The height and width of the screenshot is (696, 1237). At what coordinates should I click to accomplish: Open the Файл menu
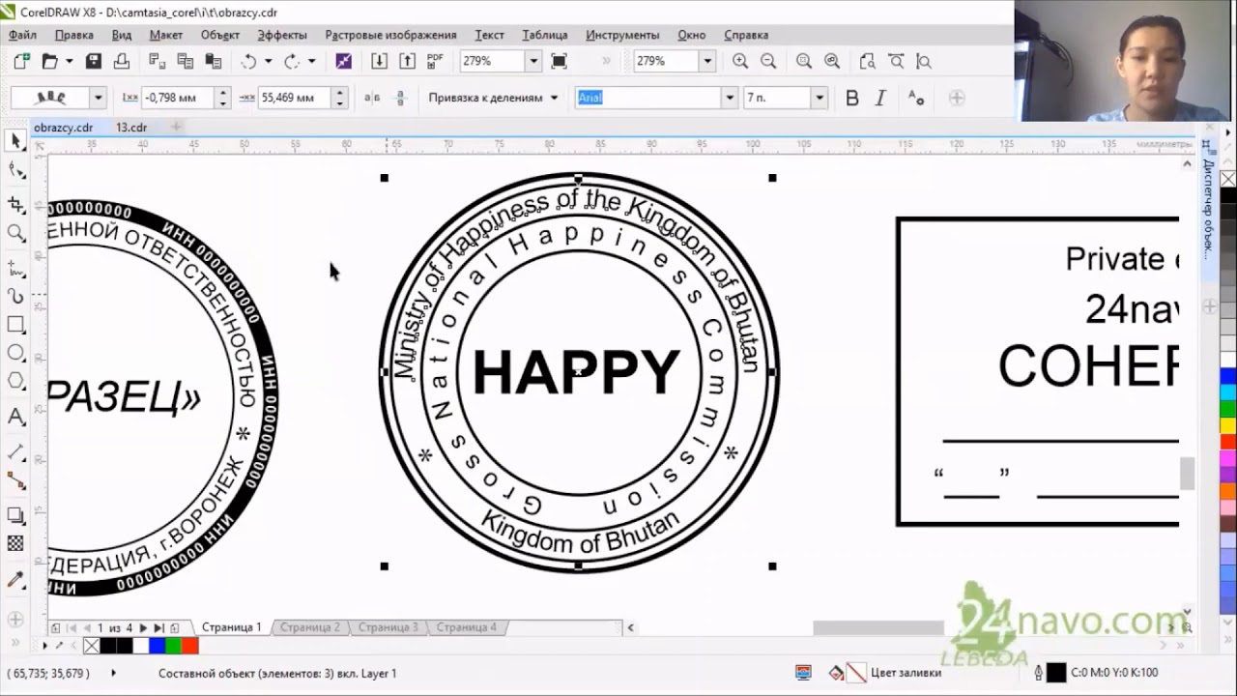pyautogui.click(x=22, y=35)
